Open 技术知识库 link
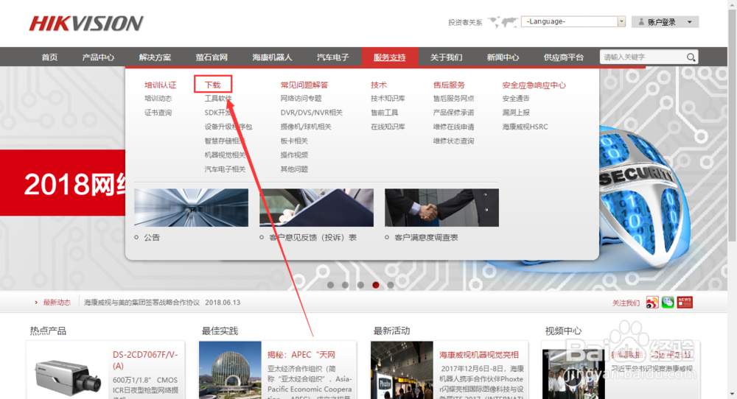 [388, 99]
